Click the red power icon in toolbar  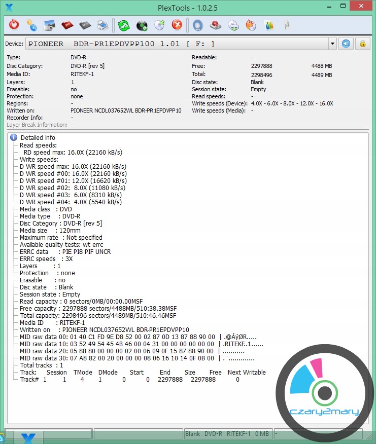(14, 25)
